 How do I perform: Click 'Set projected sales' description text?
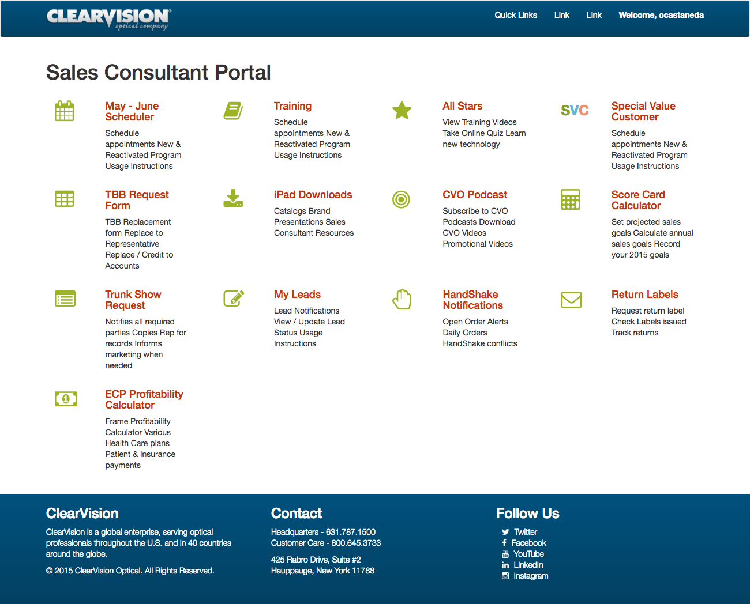click(x=646, y=222)
